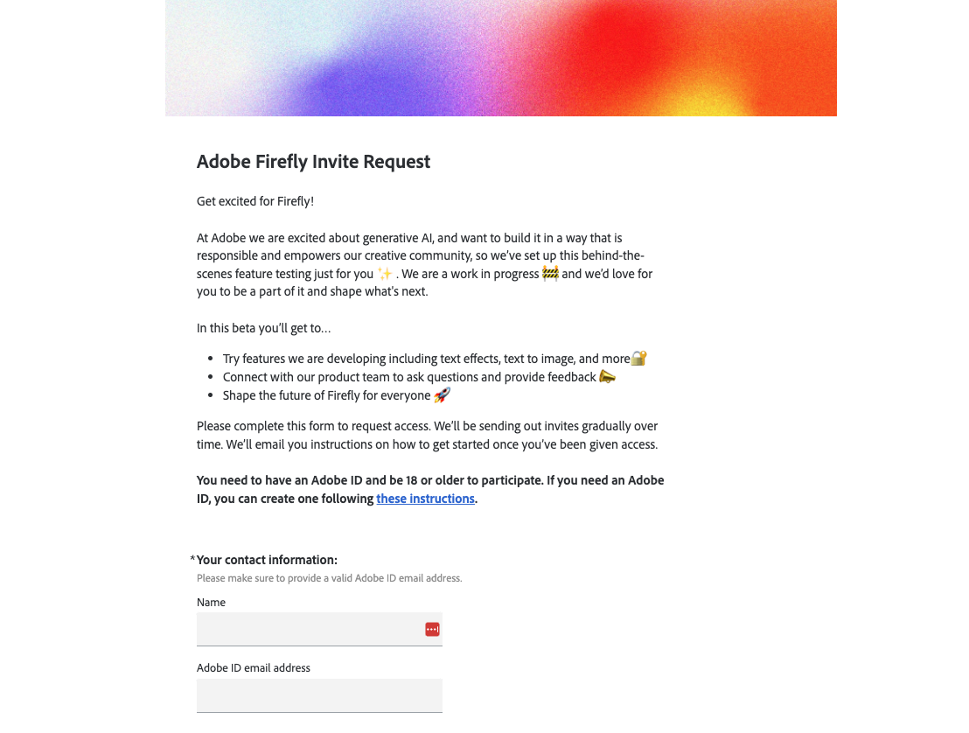
Task: Click the unlocked padlock emoji in the first bullet
Action: pos(638,358)
